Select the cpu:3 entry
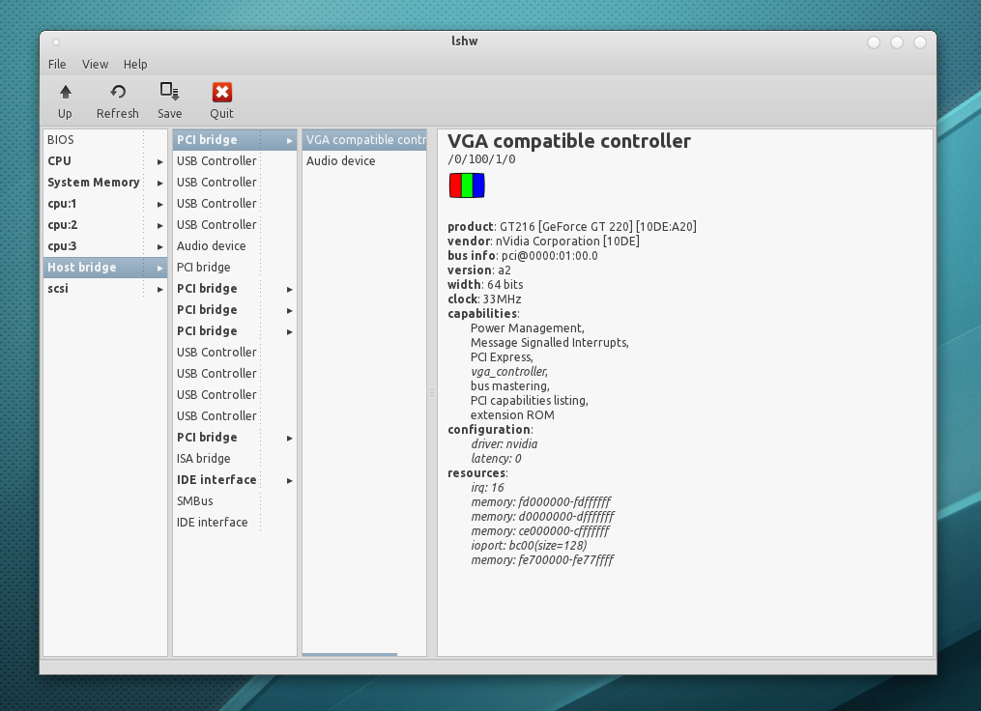 pyautogui.click(x=104, y=246)
